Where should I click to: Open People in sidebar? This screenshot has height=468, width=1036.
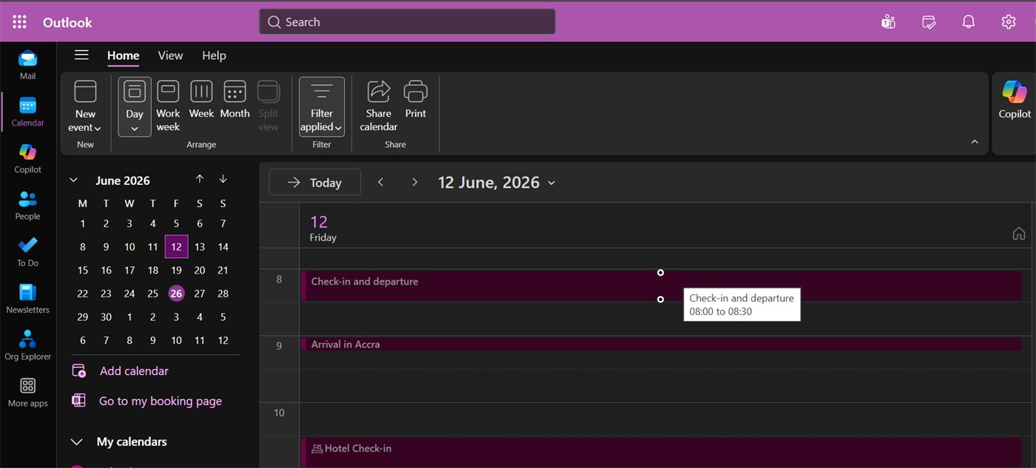(x=27, y=206)
